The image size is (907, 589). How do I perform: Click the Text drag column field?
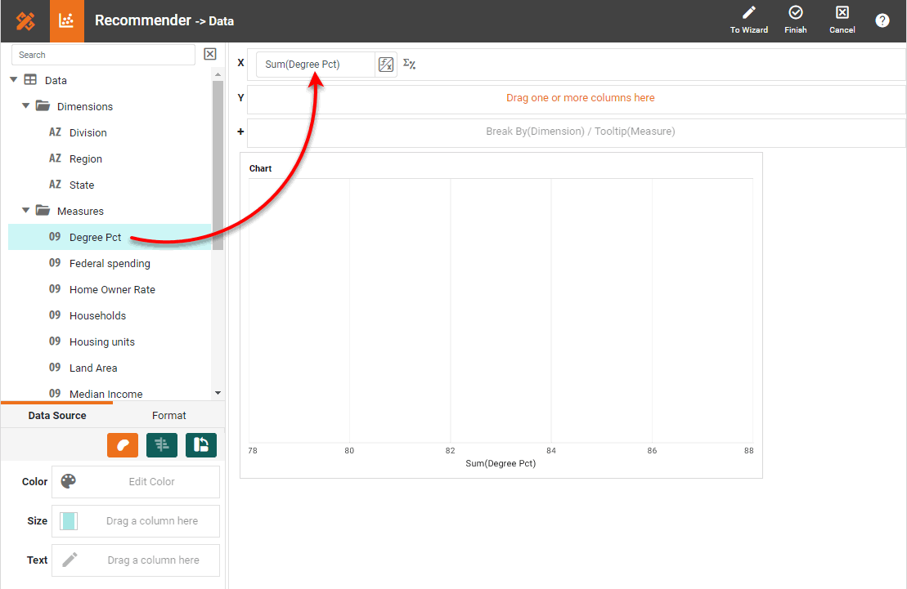[x=136, y=560]
